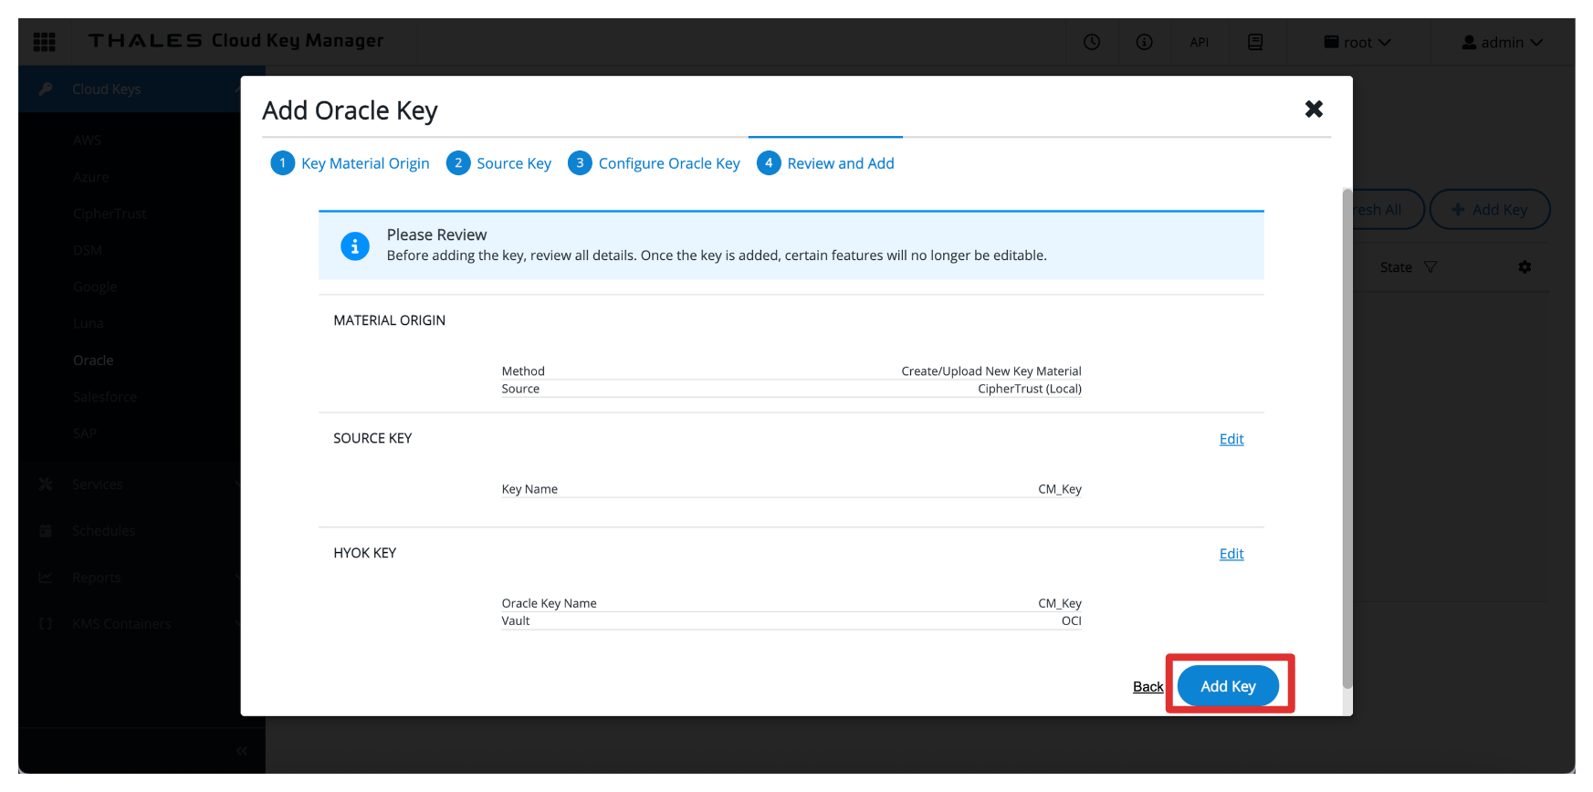Open the info icon in top bar
The image size is (1593, 792).
click(x=1144, y=42)
